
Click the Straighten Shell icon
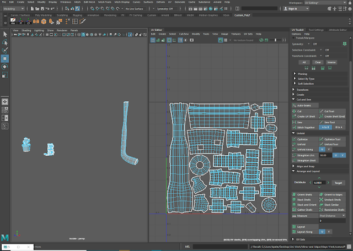295,161
